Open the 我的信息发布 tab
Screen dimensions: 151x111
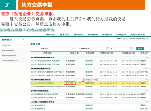138,34
